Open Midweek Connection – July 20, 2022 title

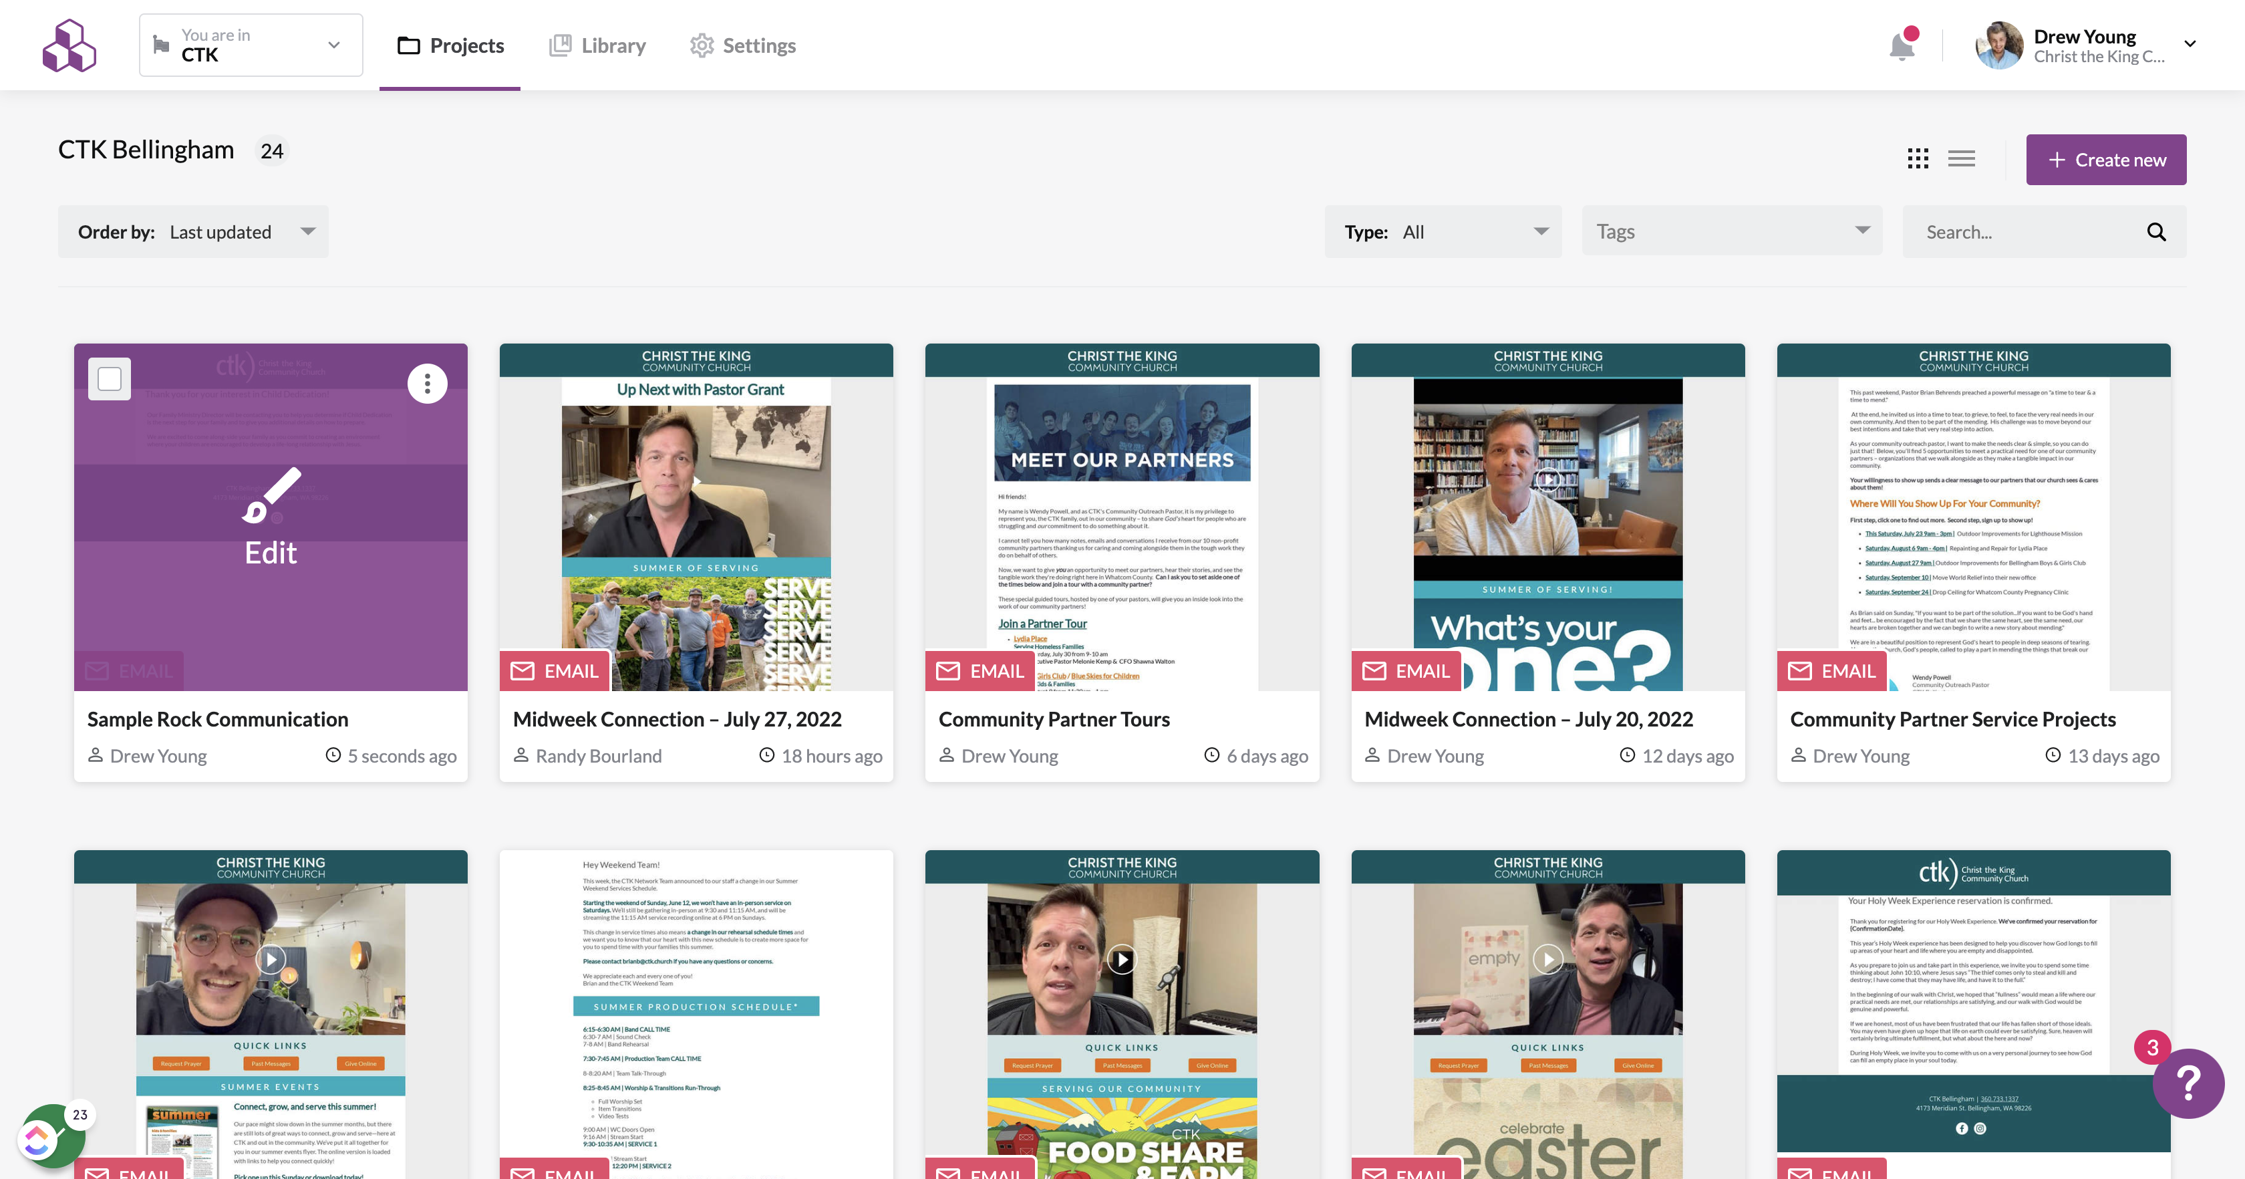click(x=1529, y=719)
